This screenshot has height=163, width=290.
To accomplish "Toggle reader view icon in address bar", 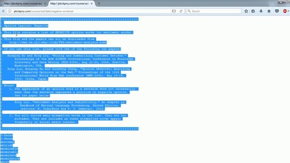I will [x=174, y=11].
